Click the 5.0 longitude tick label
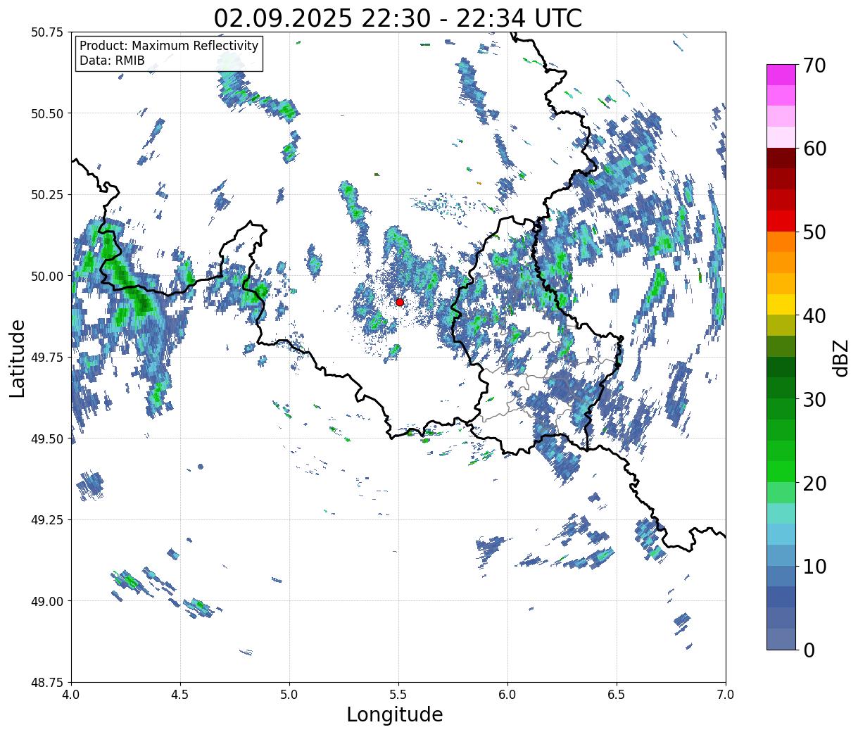This screenshot has width=858, height=732. 289,695
